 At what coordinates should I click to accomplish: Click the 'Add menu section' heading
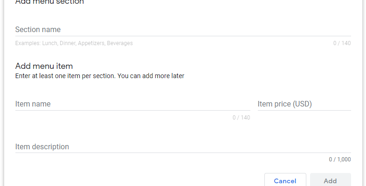49,2
